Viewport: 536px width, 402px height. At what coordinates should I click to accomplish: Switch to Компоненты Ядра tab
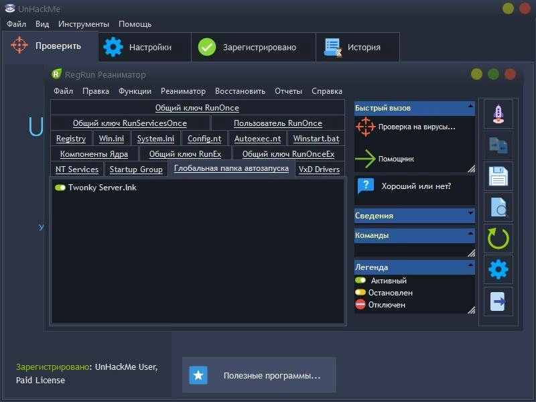94,154
